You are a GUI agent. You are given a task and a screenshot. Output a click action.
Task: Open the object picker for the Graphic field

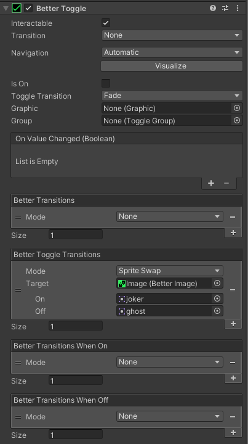[x=237, y=108]
